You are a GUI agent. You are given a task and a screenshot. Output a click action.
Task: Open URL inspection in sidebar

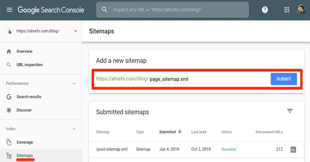(x=29, y=65)
